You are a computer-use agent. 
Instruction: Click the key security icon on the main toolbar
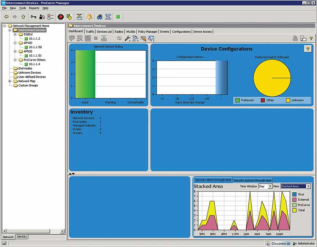(x=34, y=17)
